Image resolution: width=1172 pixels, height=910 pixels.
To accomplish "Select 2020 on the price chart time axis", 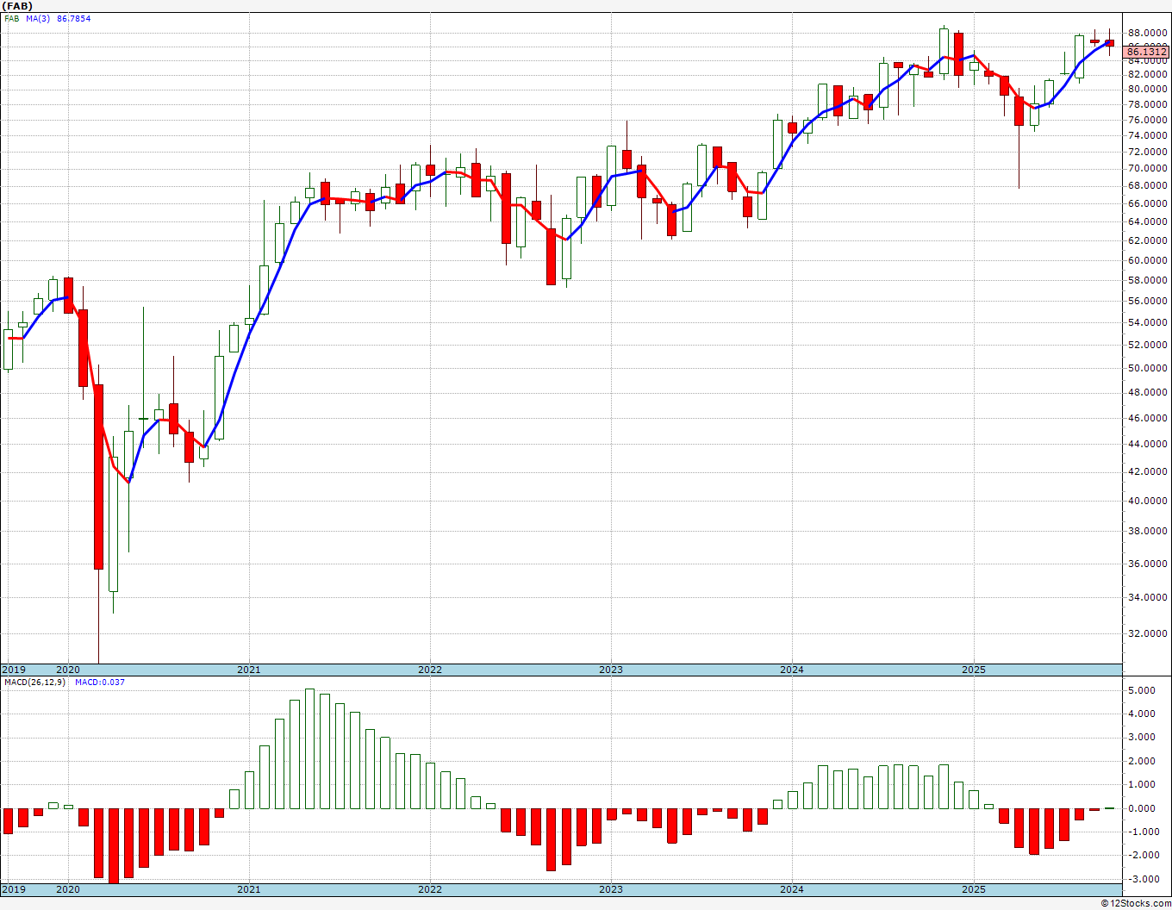I will [x=68, y=670].
